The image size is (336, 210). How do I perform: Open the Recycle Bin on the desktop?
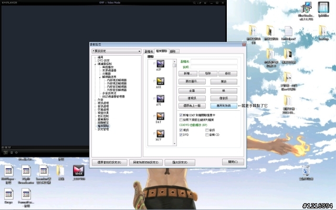click(x=306, y=171)
